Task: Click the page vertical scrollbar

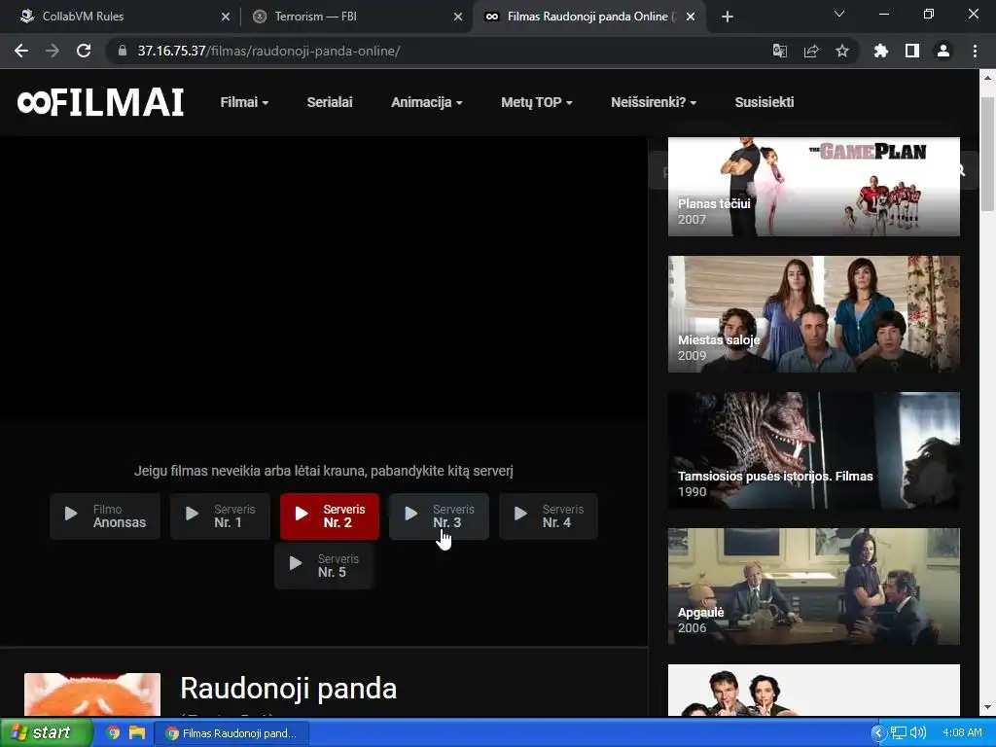Action: tap(987, 154)
